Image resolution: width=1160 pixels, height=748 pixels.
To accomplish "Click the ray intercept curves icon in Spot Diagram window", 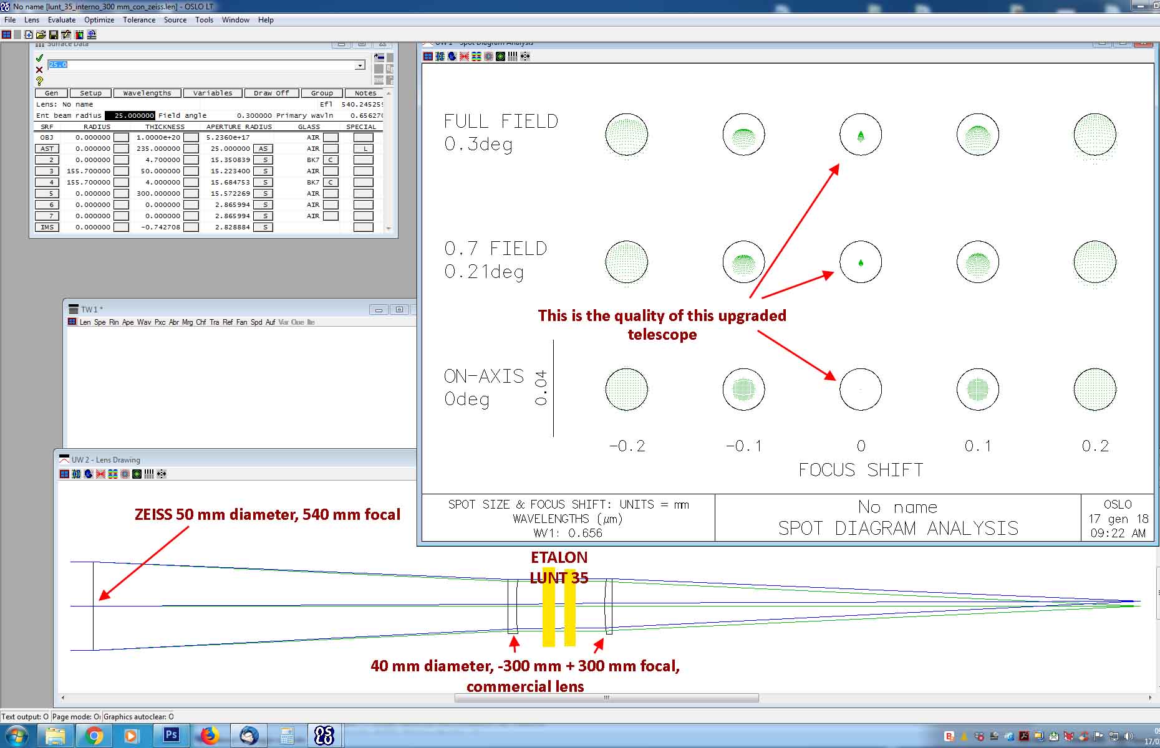I will coord(465,56).
